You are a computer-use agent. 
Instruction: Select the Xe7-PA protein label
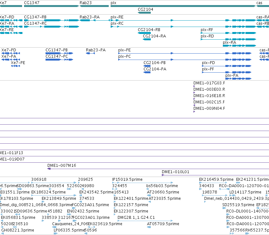coord(9,56)
